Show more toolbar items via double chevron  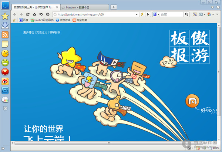coord(217,14)
